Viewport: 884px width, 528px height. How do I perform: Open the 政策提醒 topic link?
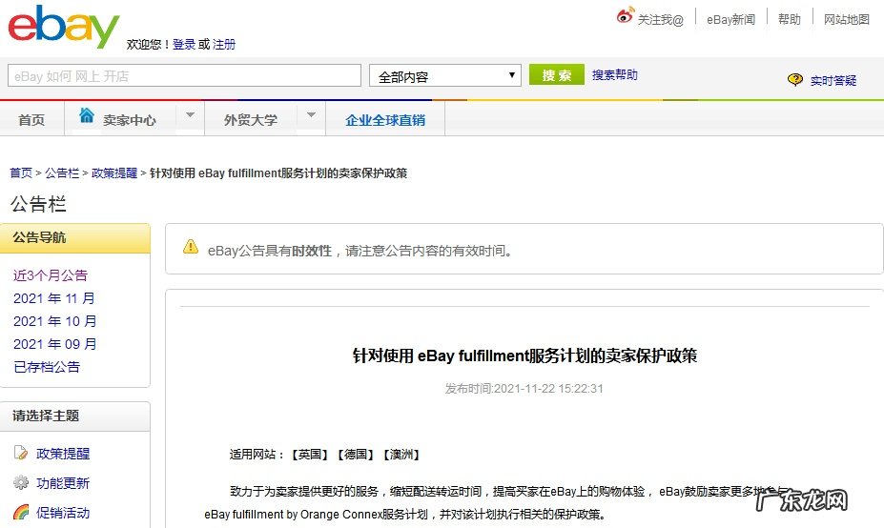[63, 453]
